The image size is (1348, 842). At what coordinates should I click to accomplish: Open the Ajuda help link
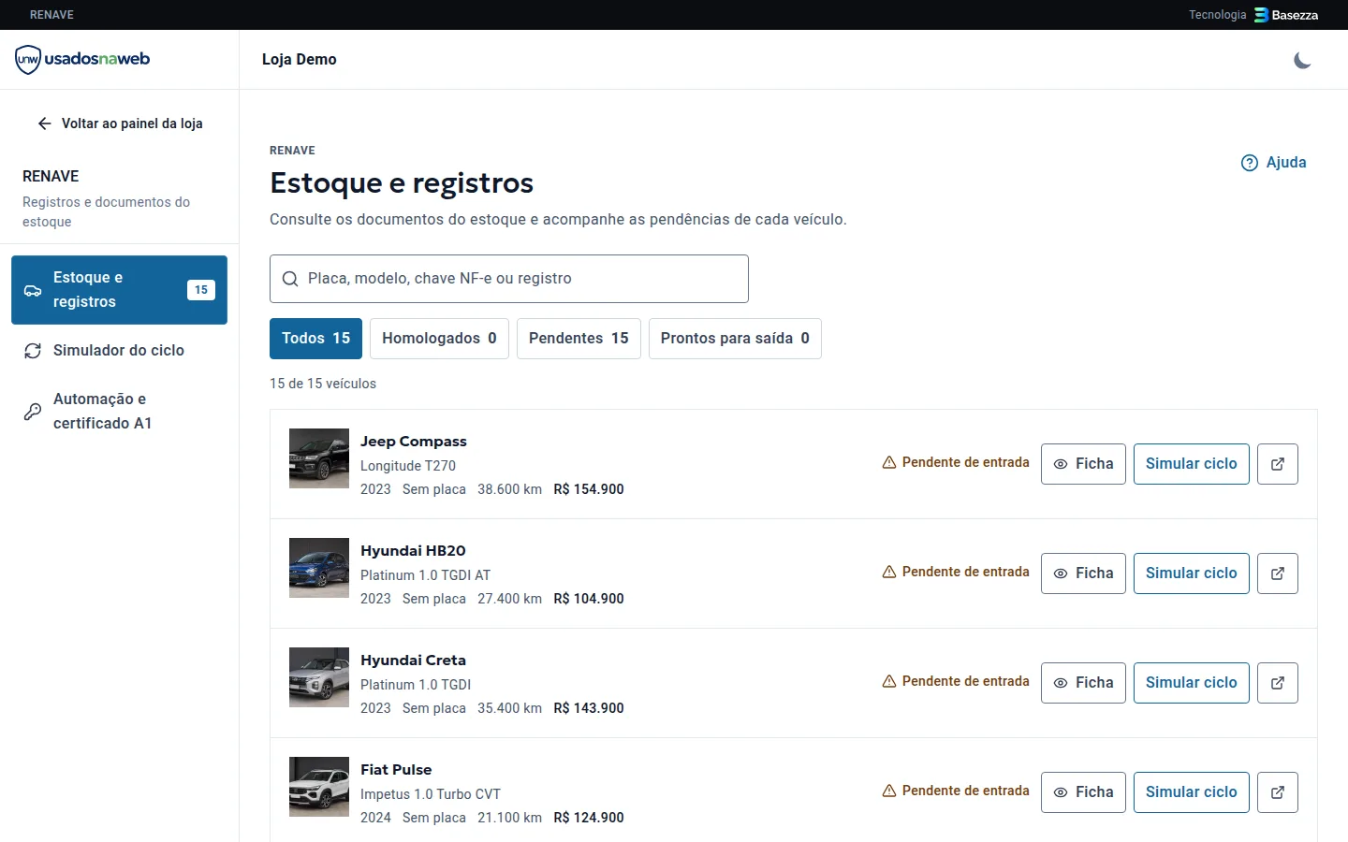click(1273, 163)
